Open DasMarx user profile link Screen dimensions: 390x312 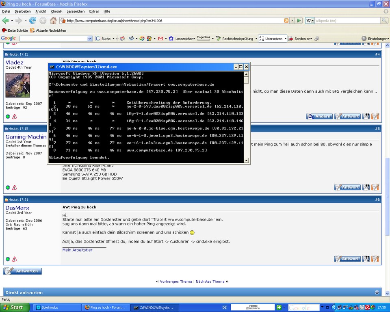[x=17, y=208]
